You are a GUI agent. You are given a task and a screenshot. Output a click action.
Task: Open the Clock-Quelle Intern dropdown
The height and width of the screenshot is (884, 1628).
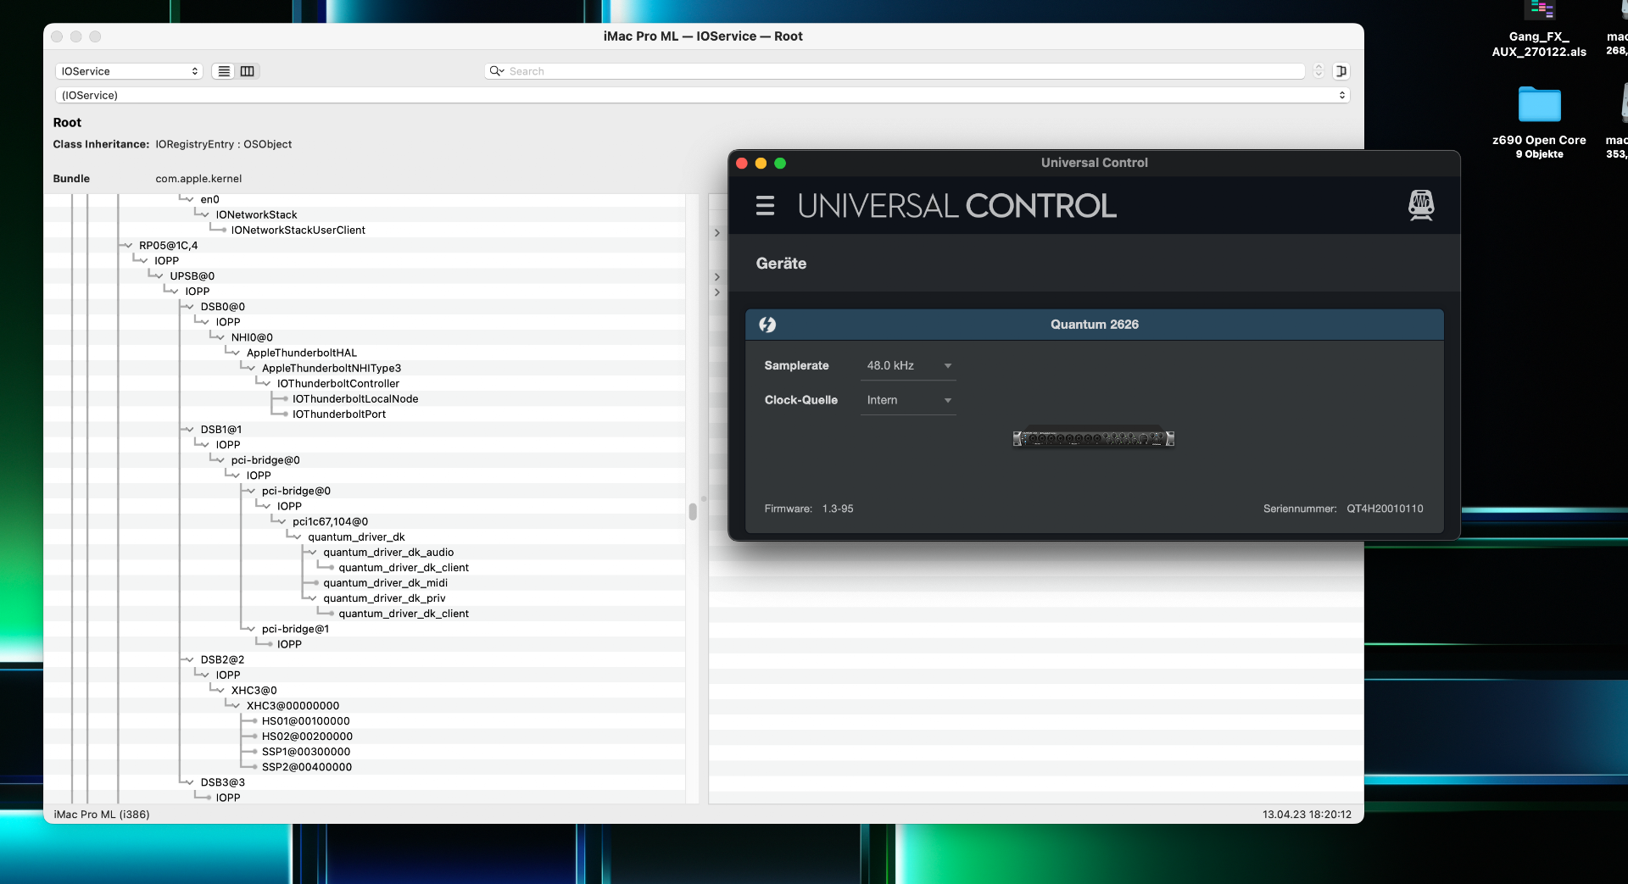[908, 400]
